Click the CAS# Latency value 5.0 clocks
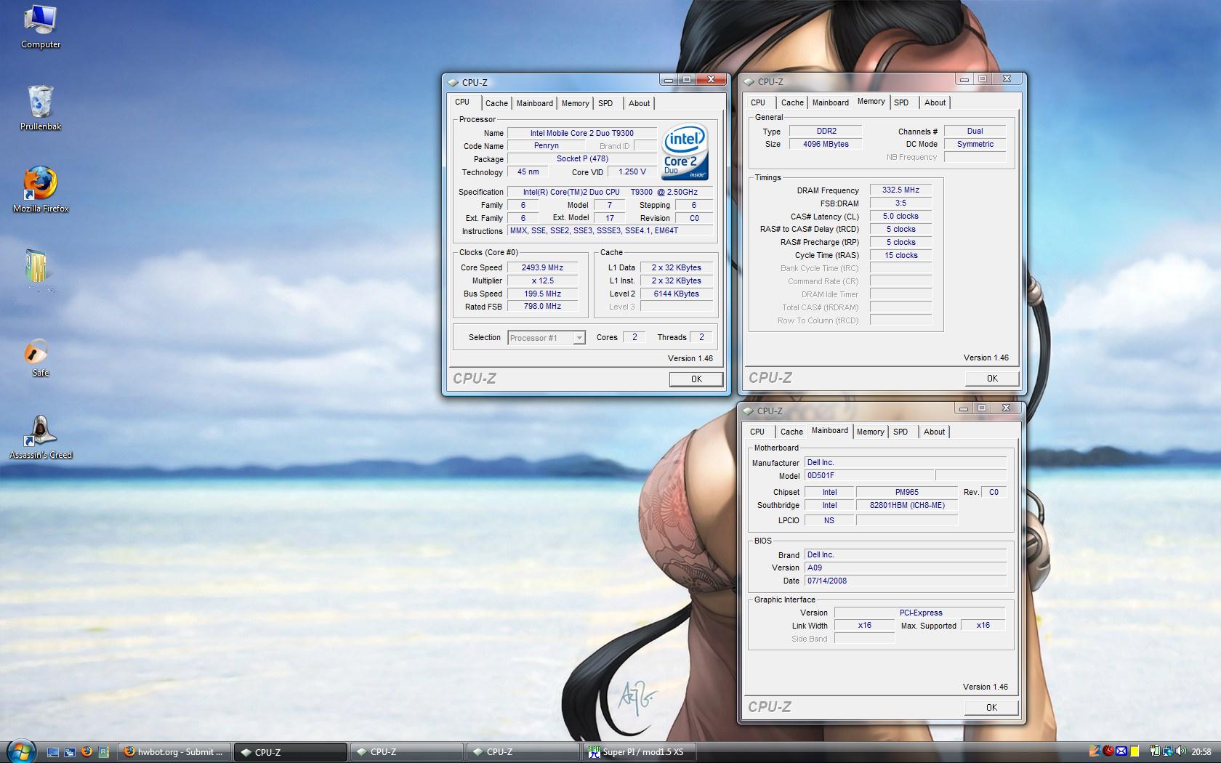 point(900,217)
